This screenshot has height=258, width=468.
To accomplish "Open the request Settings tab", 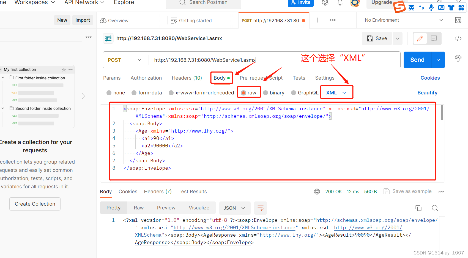I will pyautogui.click(x=325, y=78).
